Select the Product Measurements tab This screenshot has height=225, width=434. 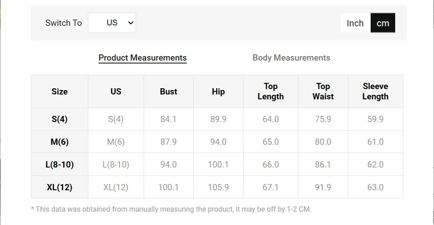[143, 58]
